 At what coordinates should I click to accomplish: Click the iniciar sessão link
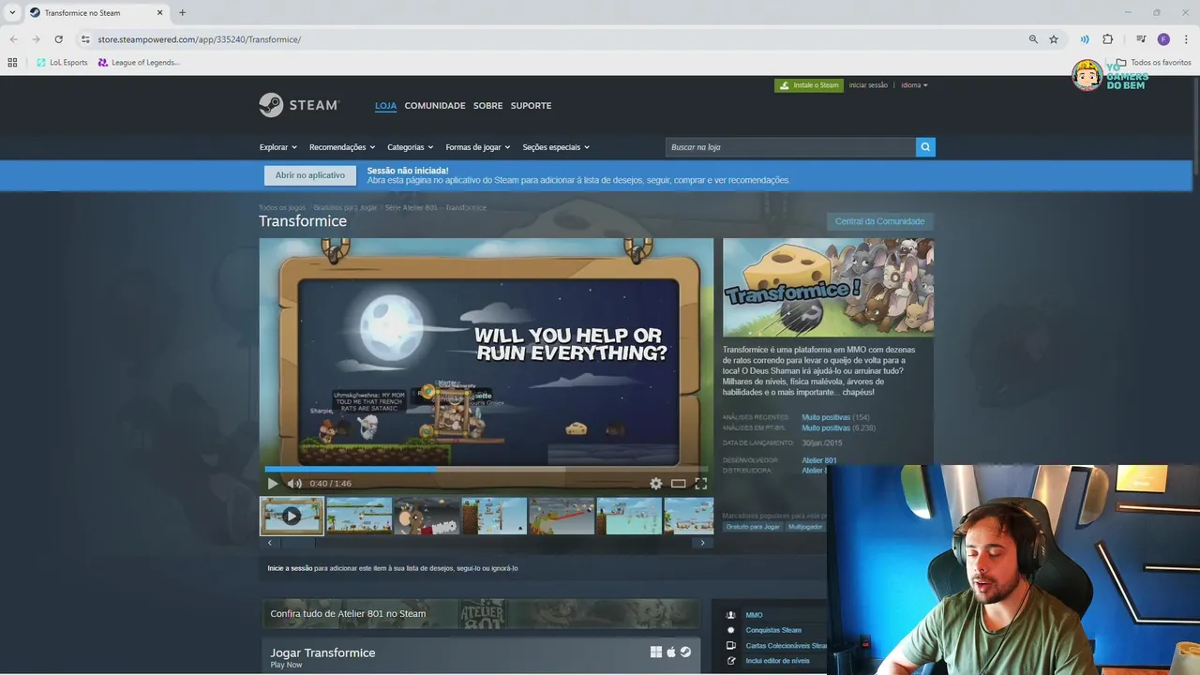(868, 85)
